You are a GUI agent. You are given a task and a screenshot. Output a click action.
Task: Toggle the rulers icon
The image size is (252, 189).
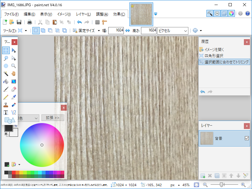click(104, 22)
